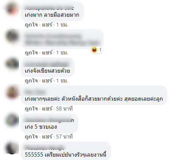Like the comment with laughing reaction
This screenshot has height=160, width=189.
[x=31, y=53]
